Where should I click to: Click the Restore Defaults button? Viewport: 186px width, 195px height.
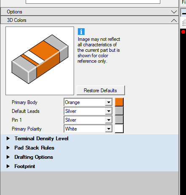pos(101,90)
